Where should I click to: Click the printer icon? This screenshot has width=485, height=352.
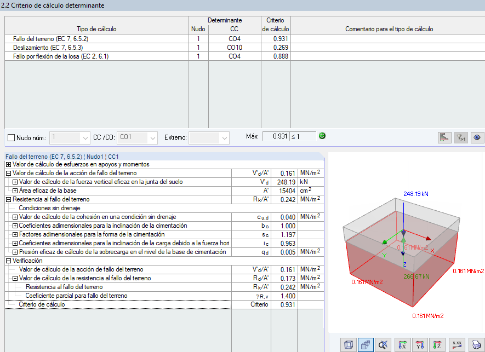(x=476, y=344)
